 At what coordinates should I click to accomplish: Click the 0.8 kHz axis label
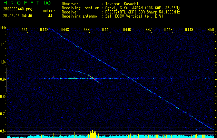pyautogui.click(x=2, y=97)
